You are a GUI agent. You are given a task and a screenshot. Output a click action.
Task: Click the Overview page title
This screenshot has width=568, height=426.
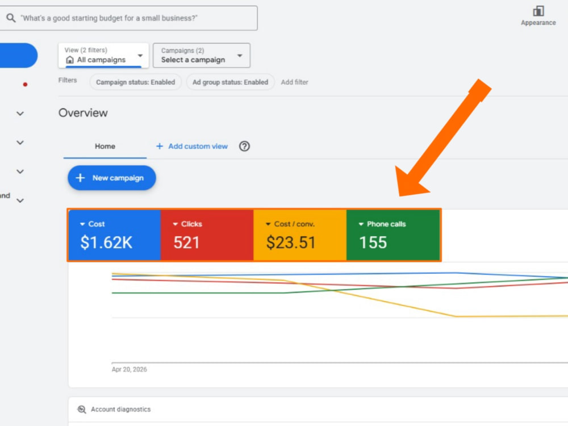pos(83,112)
